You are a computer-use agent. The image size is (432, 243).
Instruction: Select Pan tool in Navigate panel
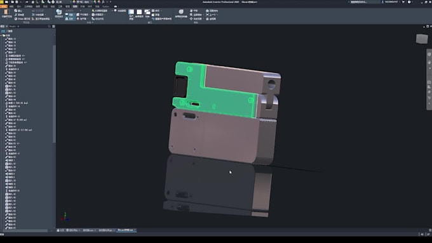pos(194,10)
